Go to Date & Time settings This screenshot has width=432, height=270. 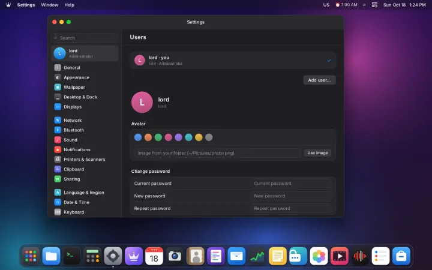pos(85,202)
